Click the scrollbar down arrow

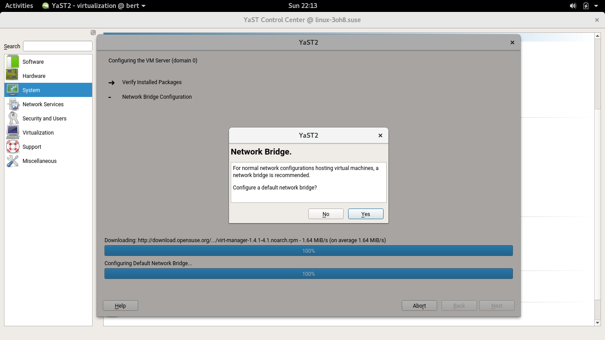(x=597, y=323)
